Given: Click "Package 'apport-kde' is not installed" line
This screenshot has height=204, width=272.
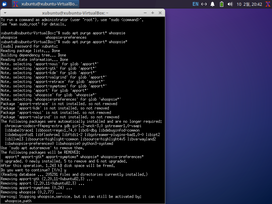Looking at the screenshot, I should point(55,108).
